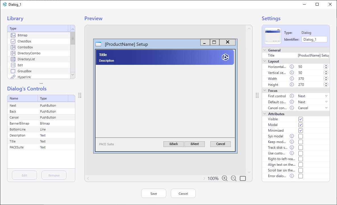Viewport: 337px width, 205px height.
Task: Show info for First control
Action: pyautogui.click(x=292, y=96)
